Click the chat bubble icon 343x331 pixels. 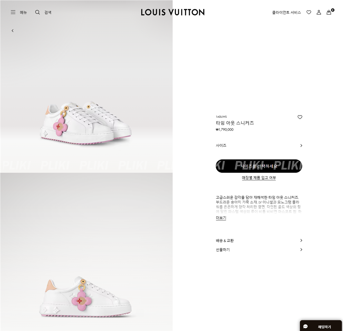point(306,327)
